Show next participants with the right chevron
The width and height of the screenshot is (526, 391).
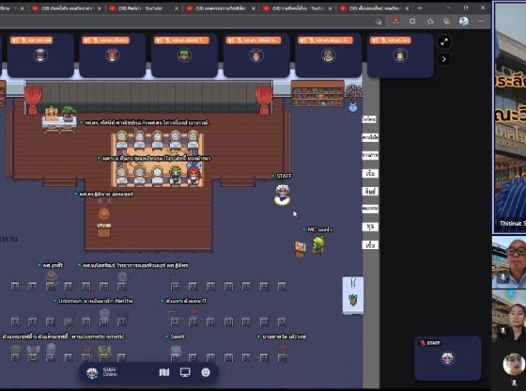(444, 60)
